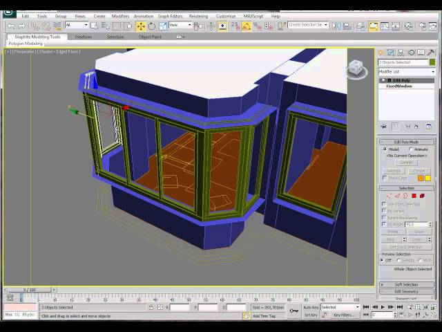442x332 pixels.
Task: Switch to the Freeform ribbon tab
Action: tap(84, 37)
